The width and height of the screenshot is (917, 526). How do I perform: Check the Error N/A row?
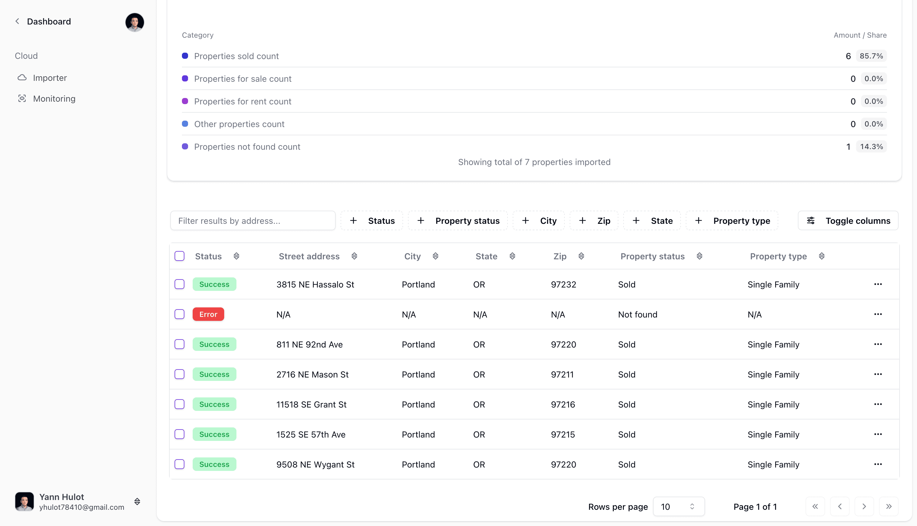click(x=179, y=314)
